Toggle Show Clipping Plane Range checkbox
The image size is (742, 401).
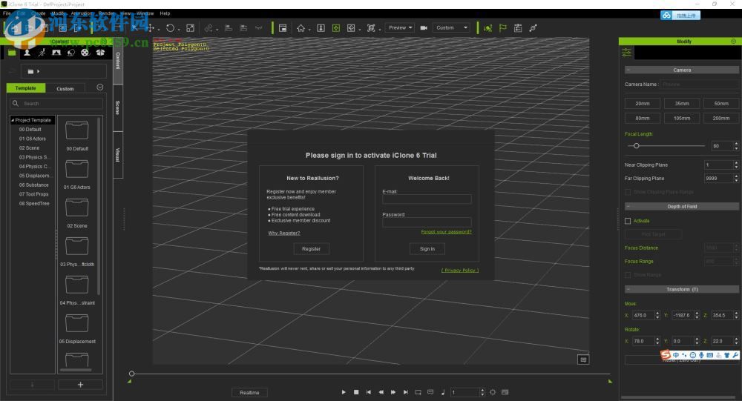click(x=628, y=192)
